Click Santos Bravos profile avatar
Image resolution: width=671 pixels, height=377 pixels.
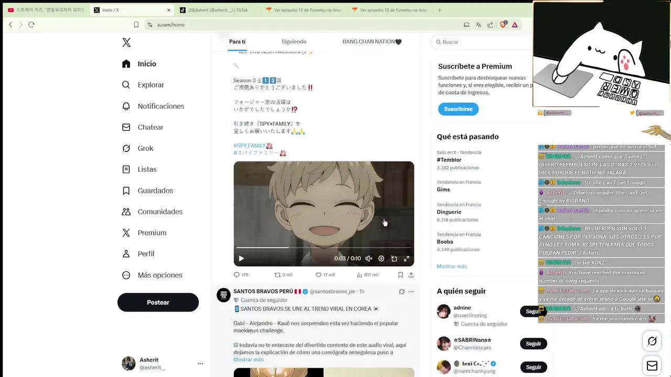[224, 295]
